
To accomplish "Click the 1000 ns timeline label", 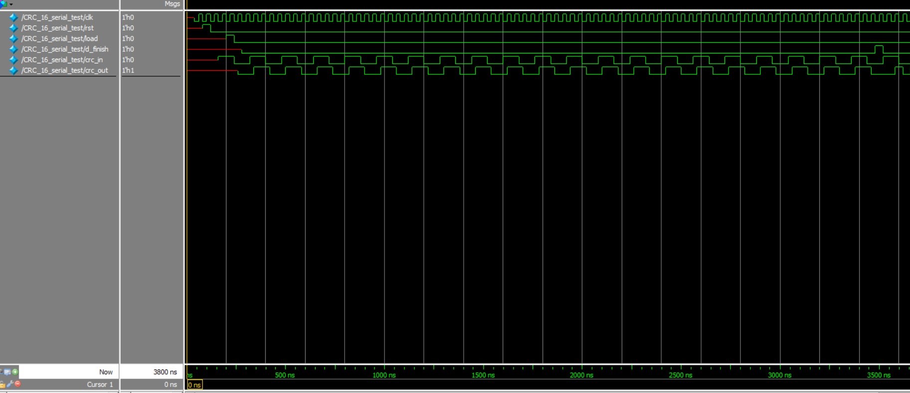I will [384, 375].
